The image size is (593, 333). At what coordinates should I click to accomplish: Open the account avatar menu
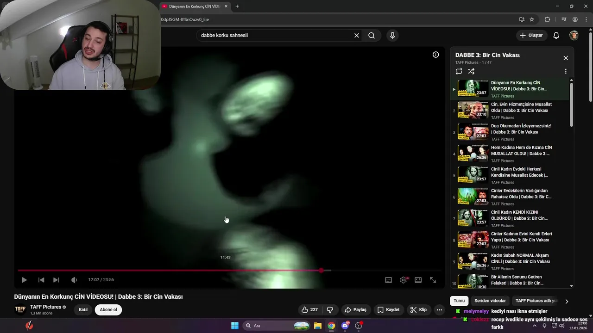point(574,35)
